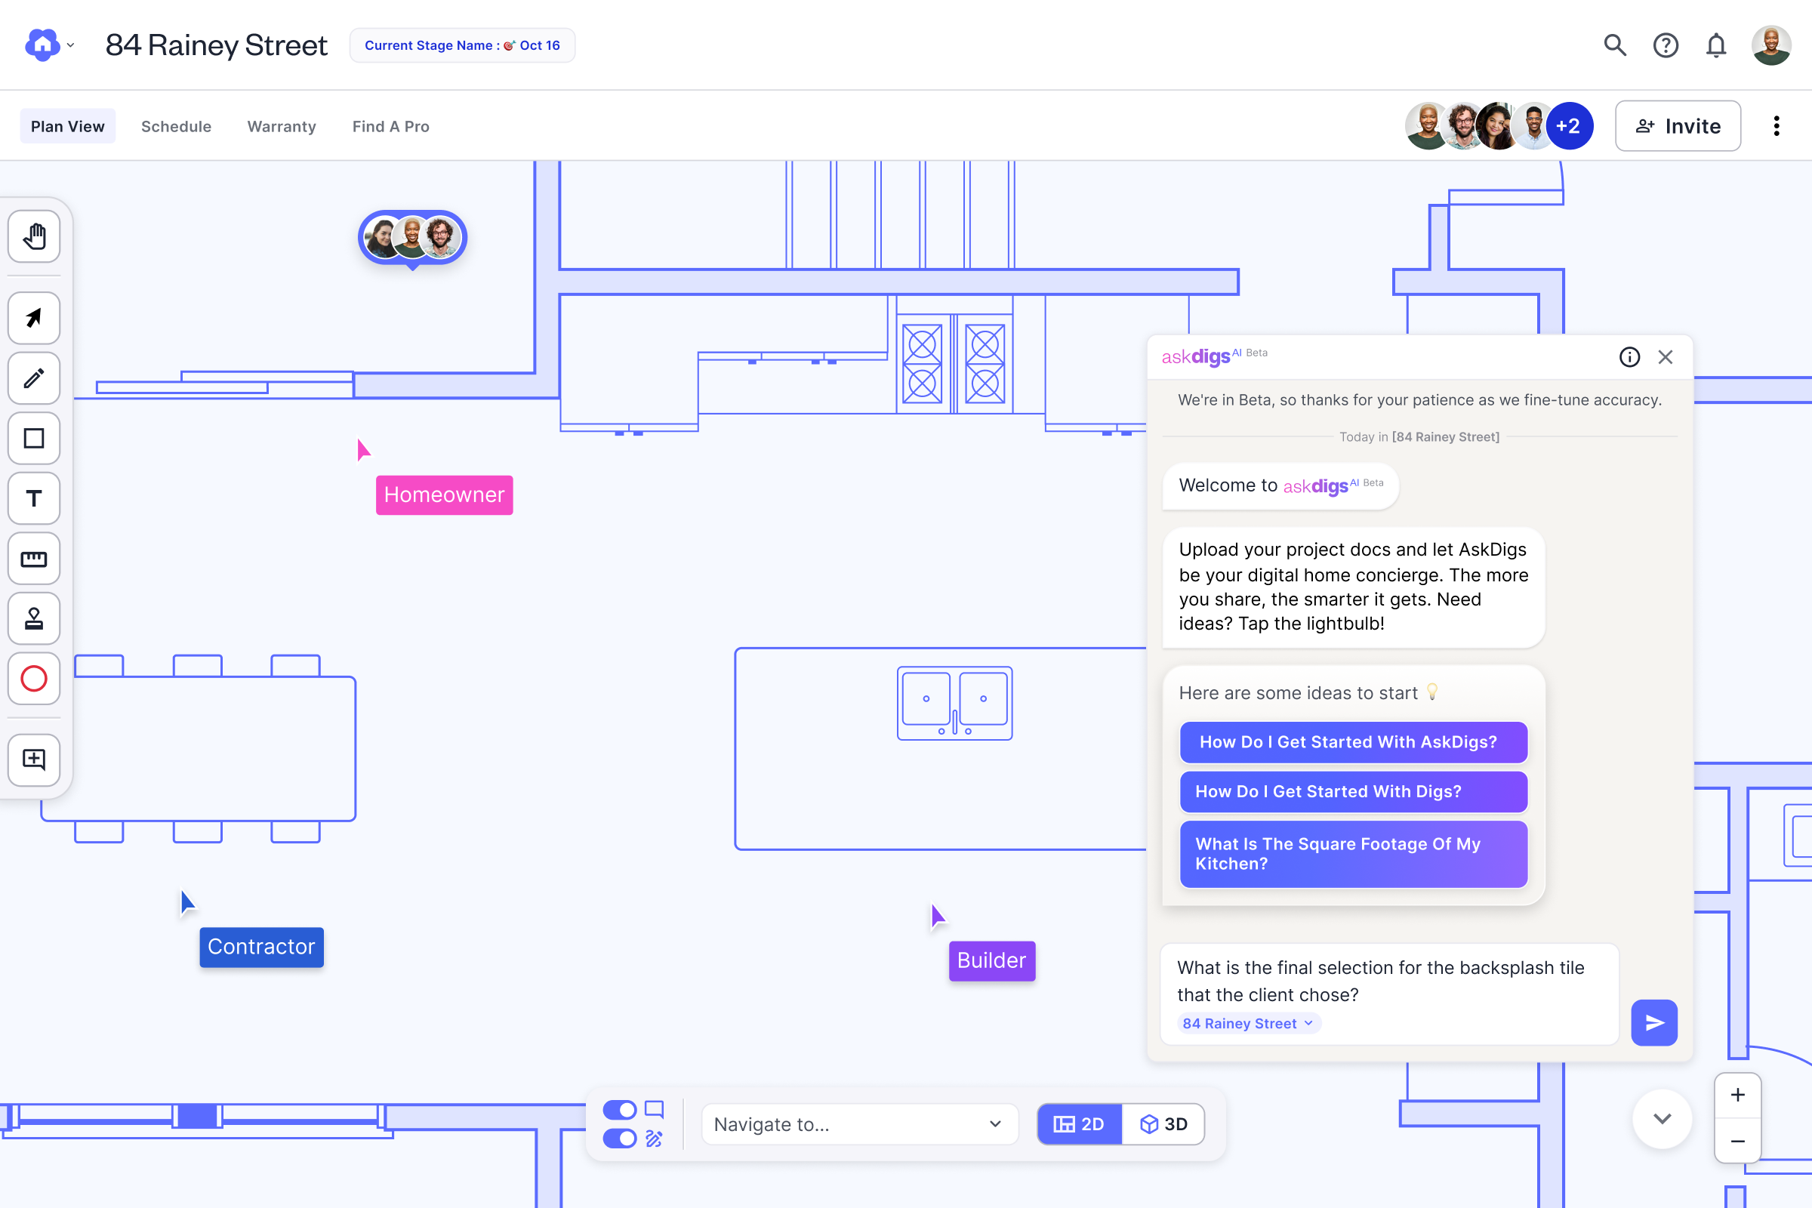The width and height of the screenshot is (1812, 1208).
Task: Toggle the comments visibility switch
Action: coord(619,1109)
